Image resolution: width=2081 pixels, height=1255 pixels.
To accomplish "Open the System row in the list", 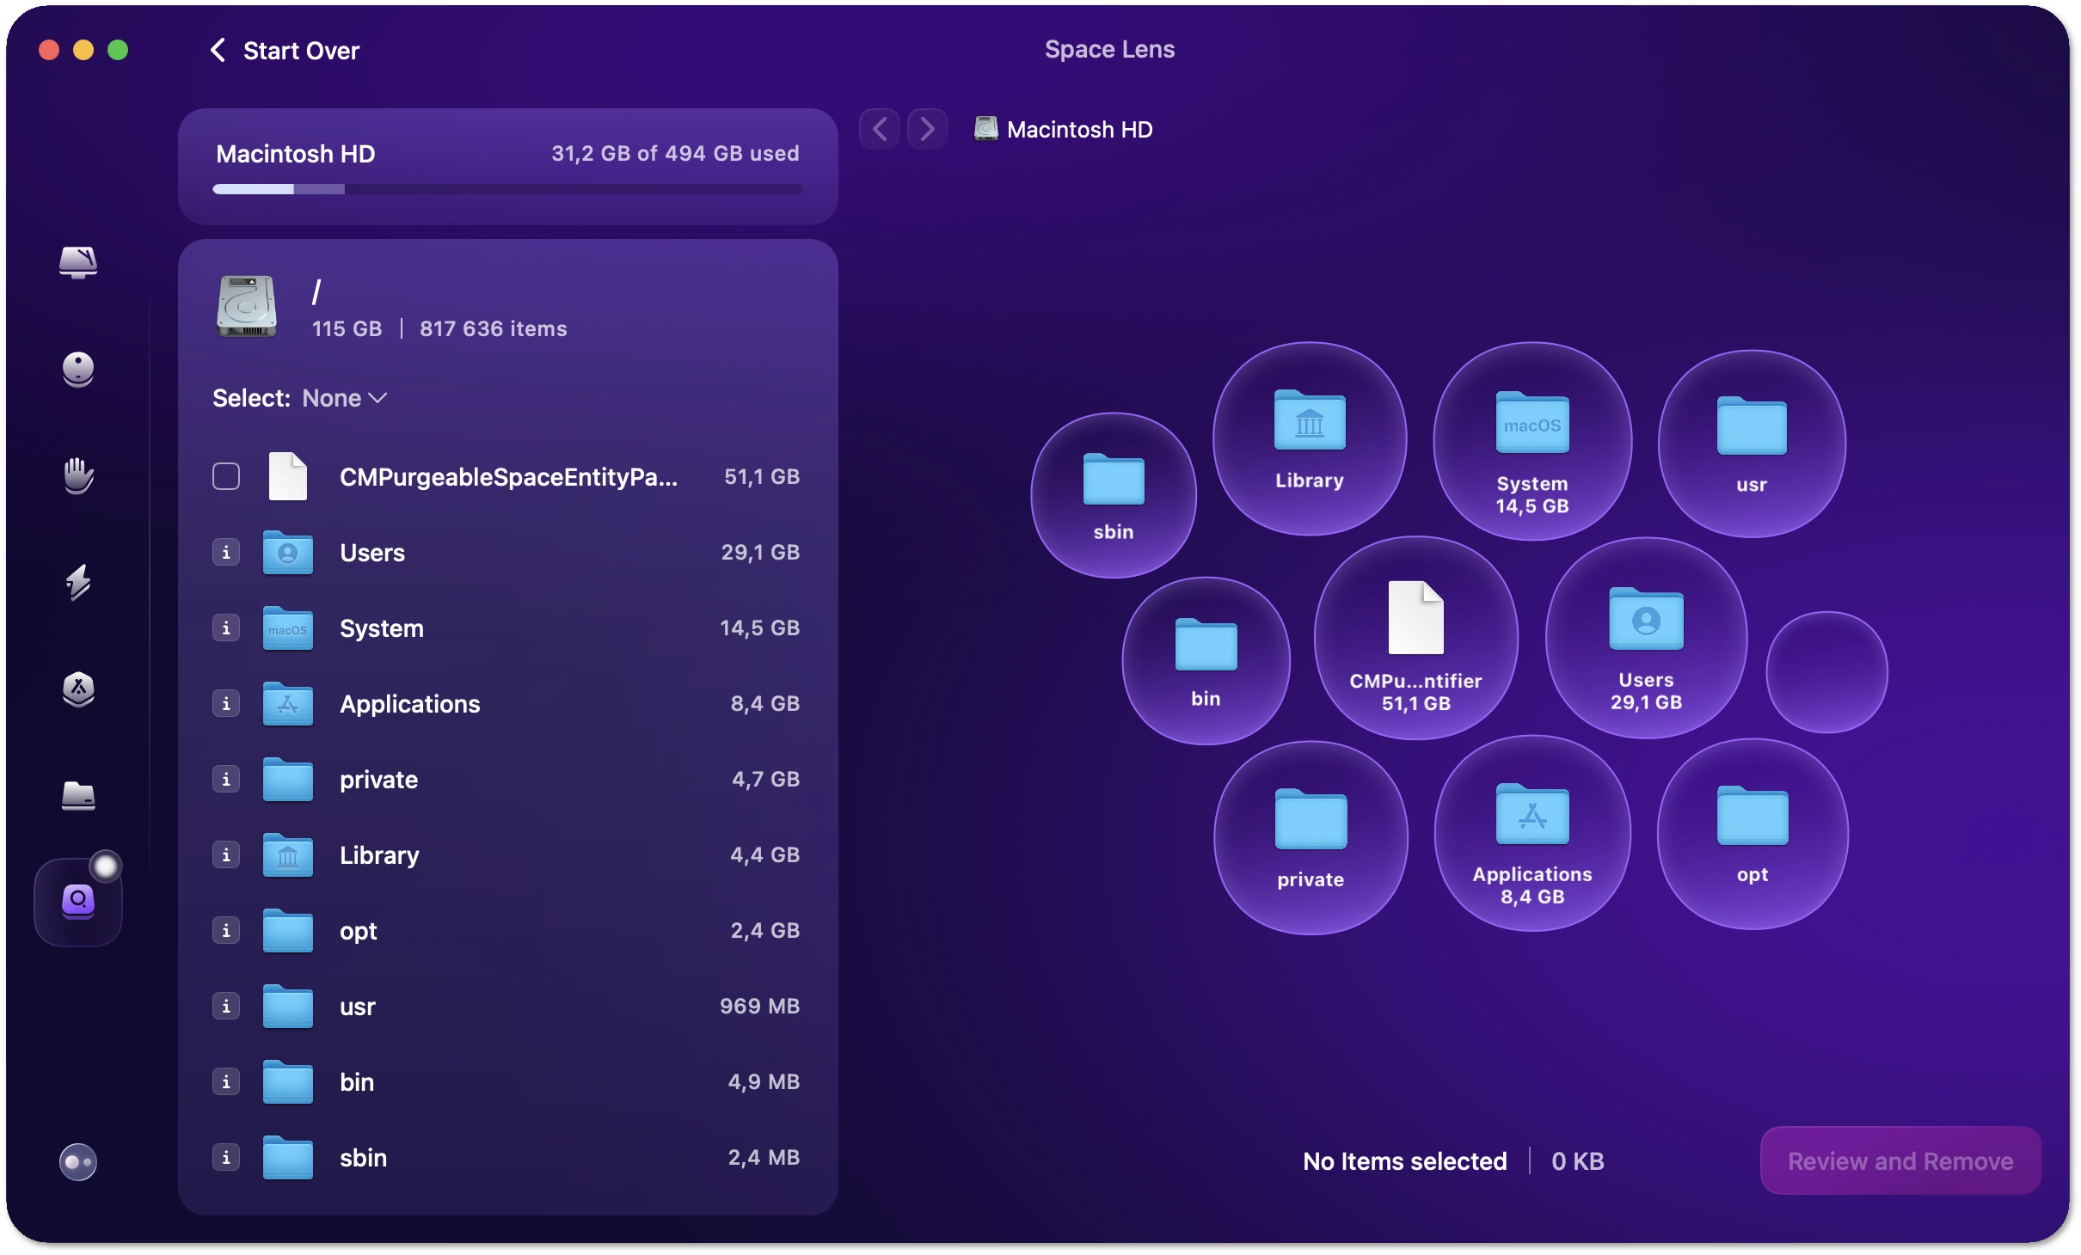I will coord(507,627).
